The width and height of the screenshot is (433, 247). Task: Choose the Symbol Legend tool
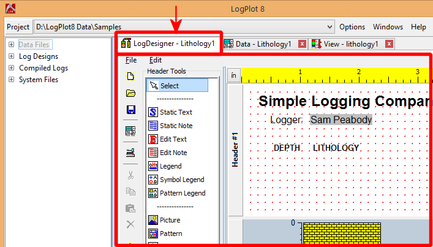pyautogui.click(x=181, y=180)
